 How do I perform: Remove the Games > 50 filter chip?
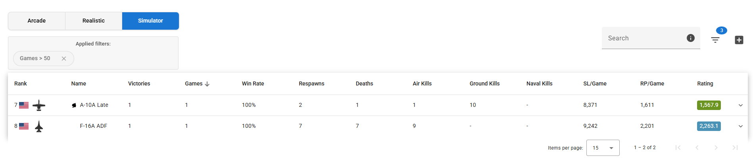tap(64, 59)
